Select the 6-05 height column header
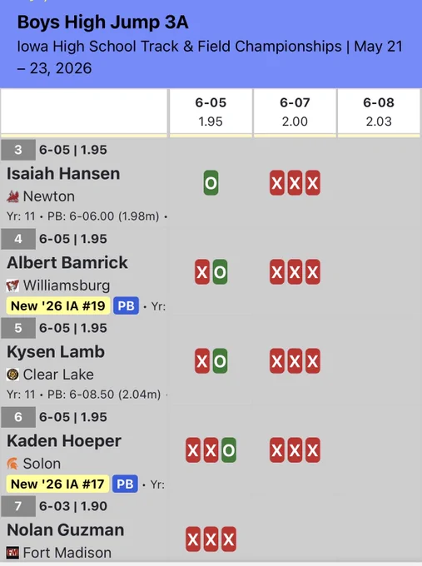The width and height of the screenshot is (422, 566). (211, 112)
